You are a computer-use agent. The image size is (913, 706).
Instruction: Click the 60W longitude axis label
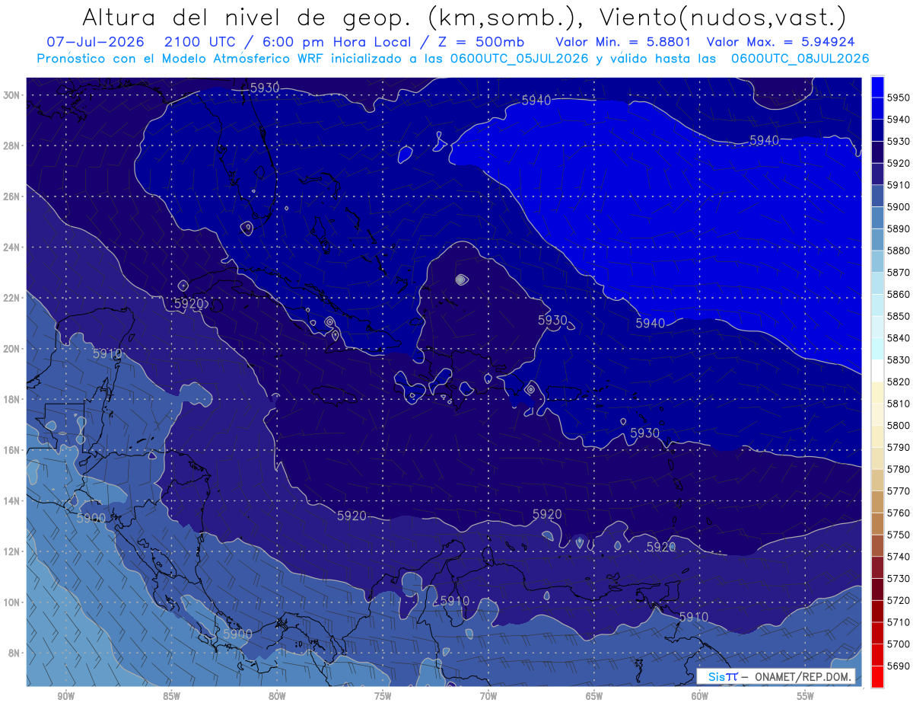[700, 696]
